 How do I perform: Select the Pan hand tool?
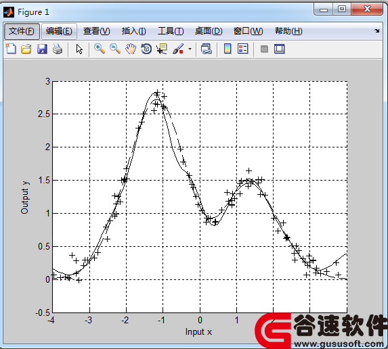tap(131, 49)
